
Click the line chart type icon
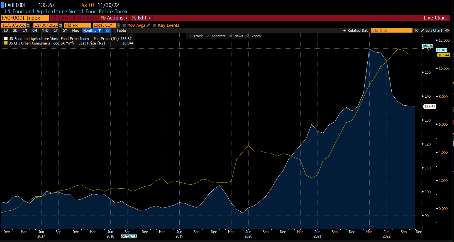click(108, 31)
